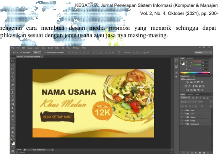Screen dimensions: 218x154
Task: Toggle Quick Mask mode icon
Action: 13,147
